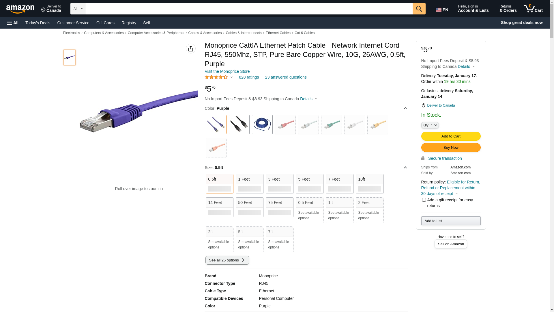This screenshot has height=312, width=554.
Task: Click the Add to Cart button
Action: (451, 136)
